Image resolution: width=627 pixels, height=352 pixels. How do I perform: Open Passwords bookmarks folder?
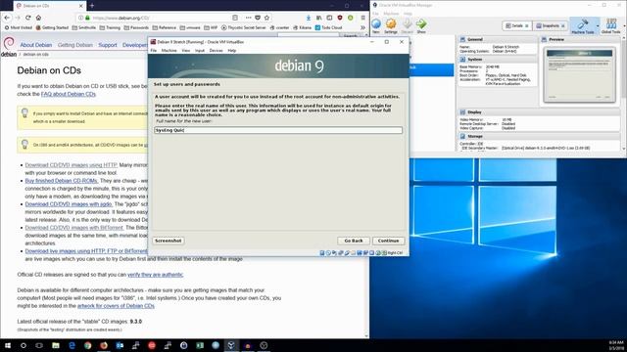pyautogui.click(x=136, y=28)
